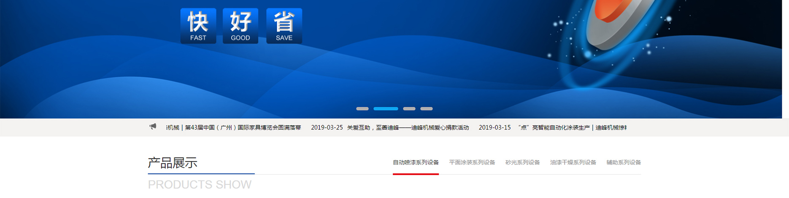789x198 pixels.
Task: Select the active blue slide indicator
Action: [386, 109]
